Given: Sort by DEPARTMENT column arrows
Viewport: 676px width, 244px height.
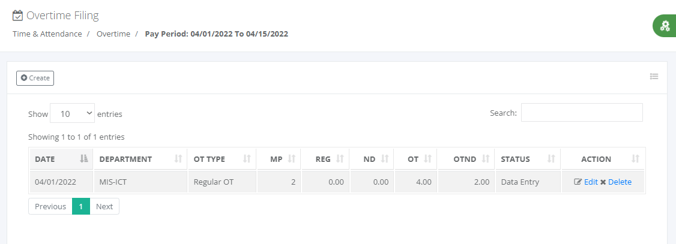Looking at the screenshot, I should tap(178, 159).
